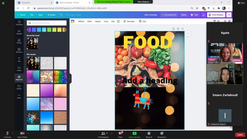The width and height of the screenshot is (247, 139).
Task: Click the download icon in Canva header
Action: [x=203, y=15]
